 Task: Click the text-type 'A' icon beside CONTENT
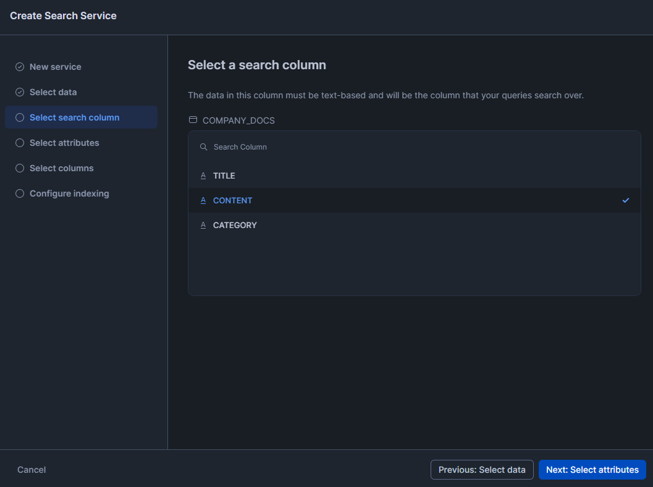[x=203, y=200]
